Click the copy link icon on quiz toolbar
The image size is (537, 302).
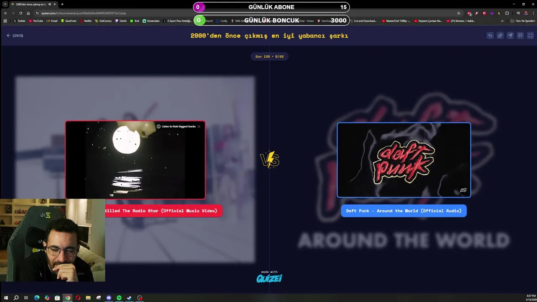point(500,36)
